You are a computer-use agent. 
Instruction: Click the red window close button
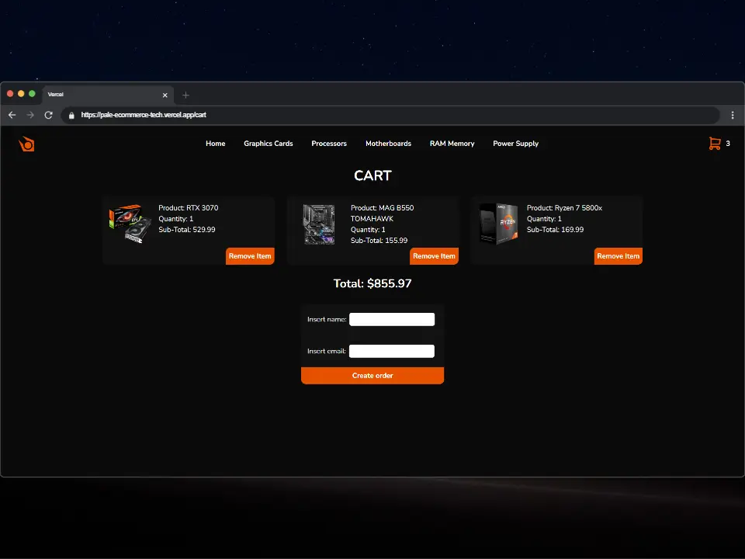10,94
